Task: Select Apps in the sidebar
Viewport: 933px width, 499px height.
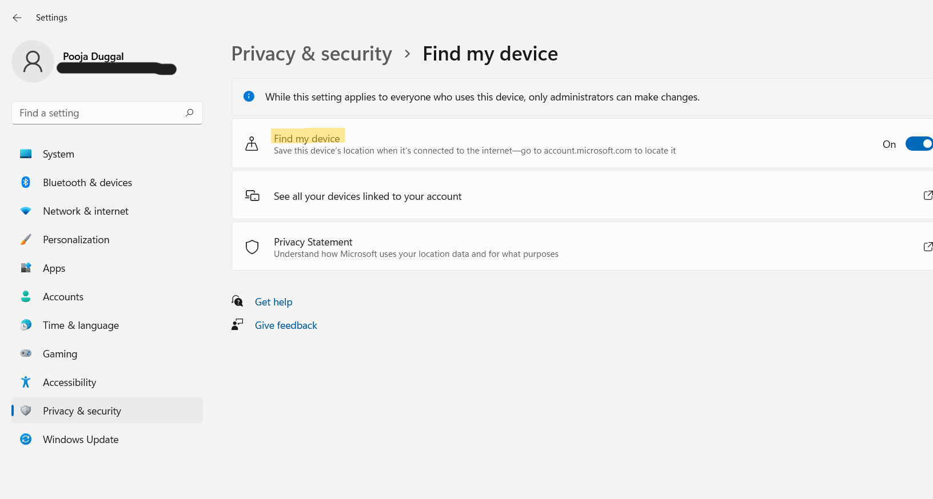Action: (54, 268)
